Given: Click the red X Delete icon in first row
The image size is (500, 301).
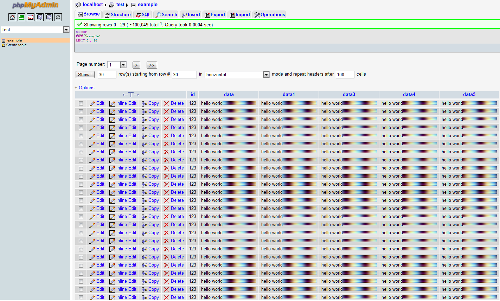Looking at the screenshot, I should pyautogui.click(x=166, y=103).
